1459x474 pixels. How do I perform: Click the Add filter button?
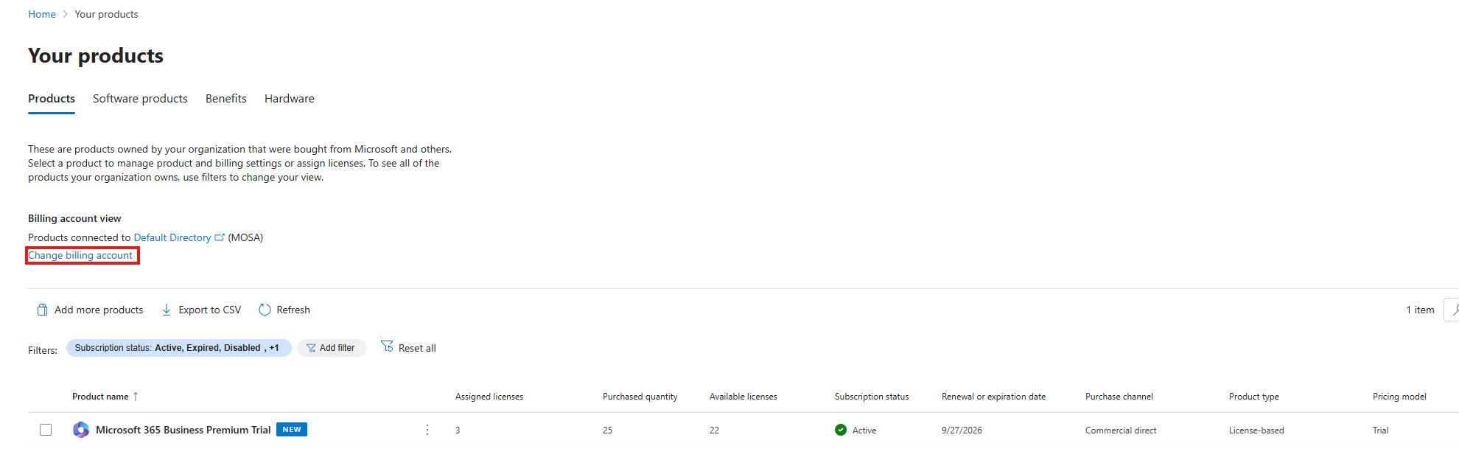(x=332, y=348)
